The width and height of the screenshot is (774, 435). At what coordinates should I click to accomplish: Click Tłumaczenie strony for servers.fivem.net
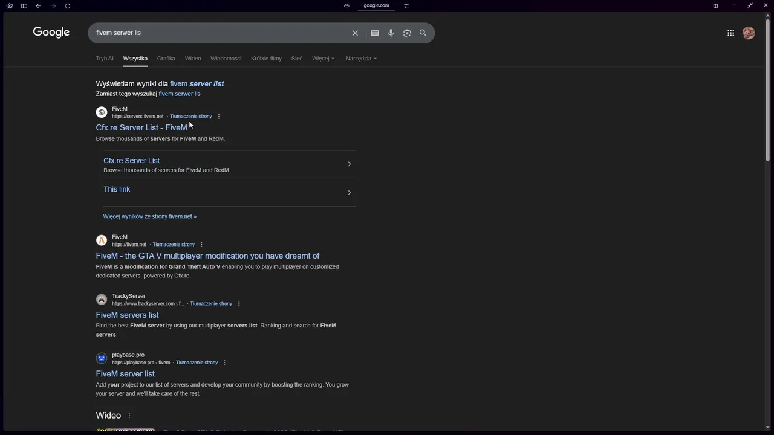click(190, 117)
